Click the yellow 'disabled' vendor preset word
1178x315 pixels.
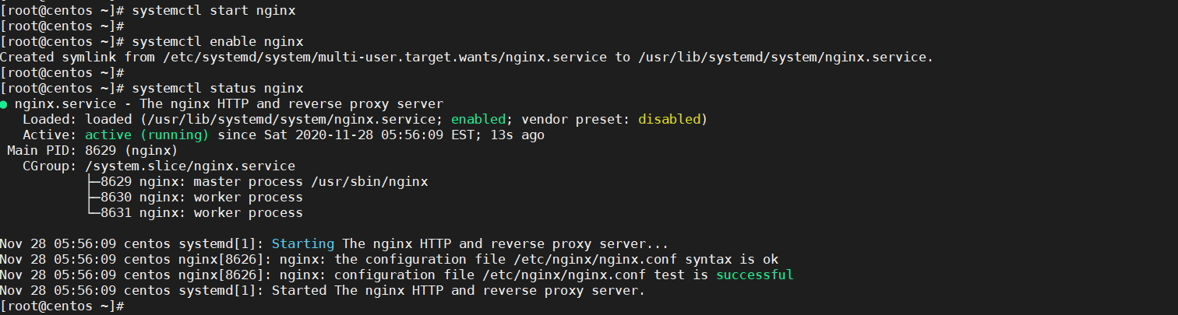[x=669, y=120]
